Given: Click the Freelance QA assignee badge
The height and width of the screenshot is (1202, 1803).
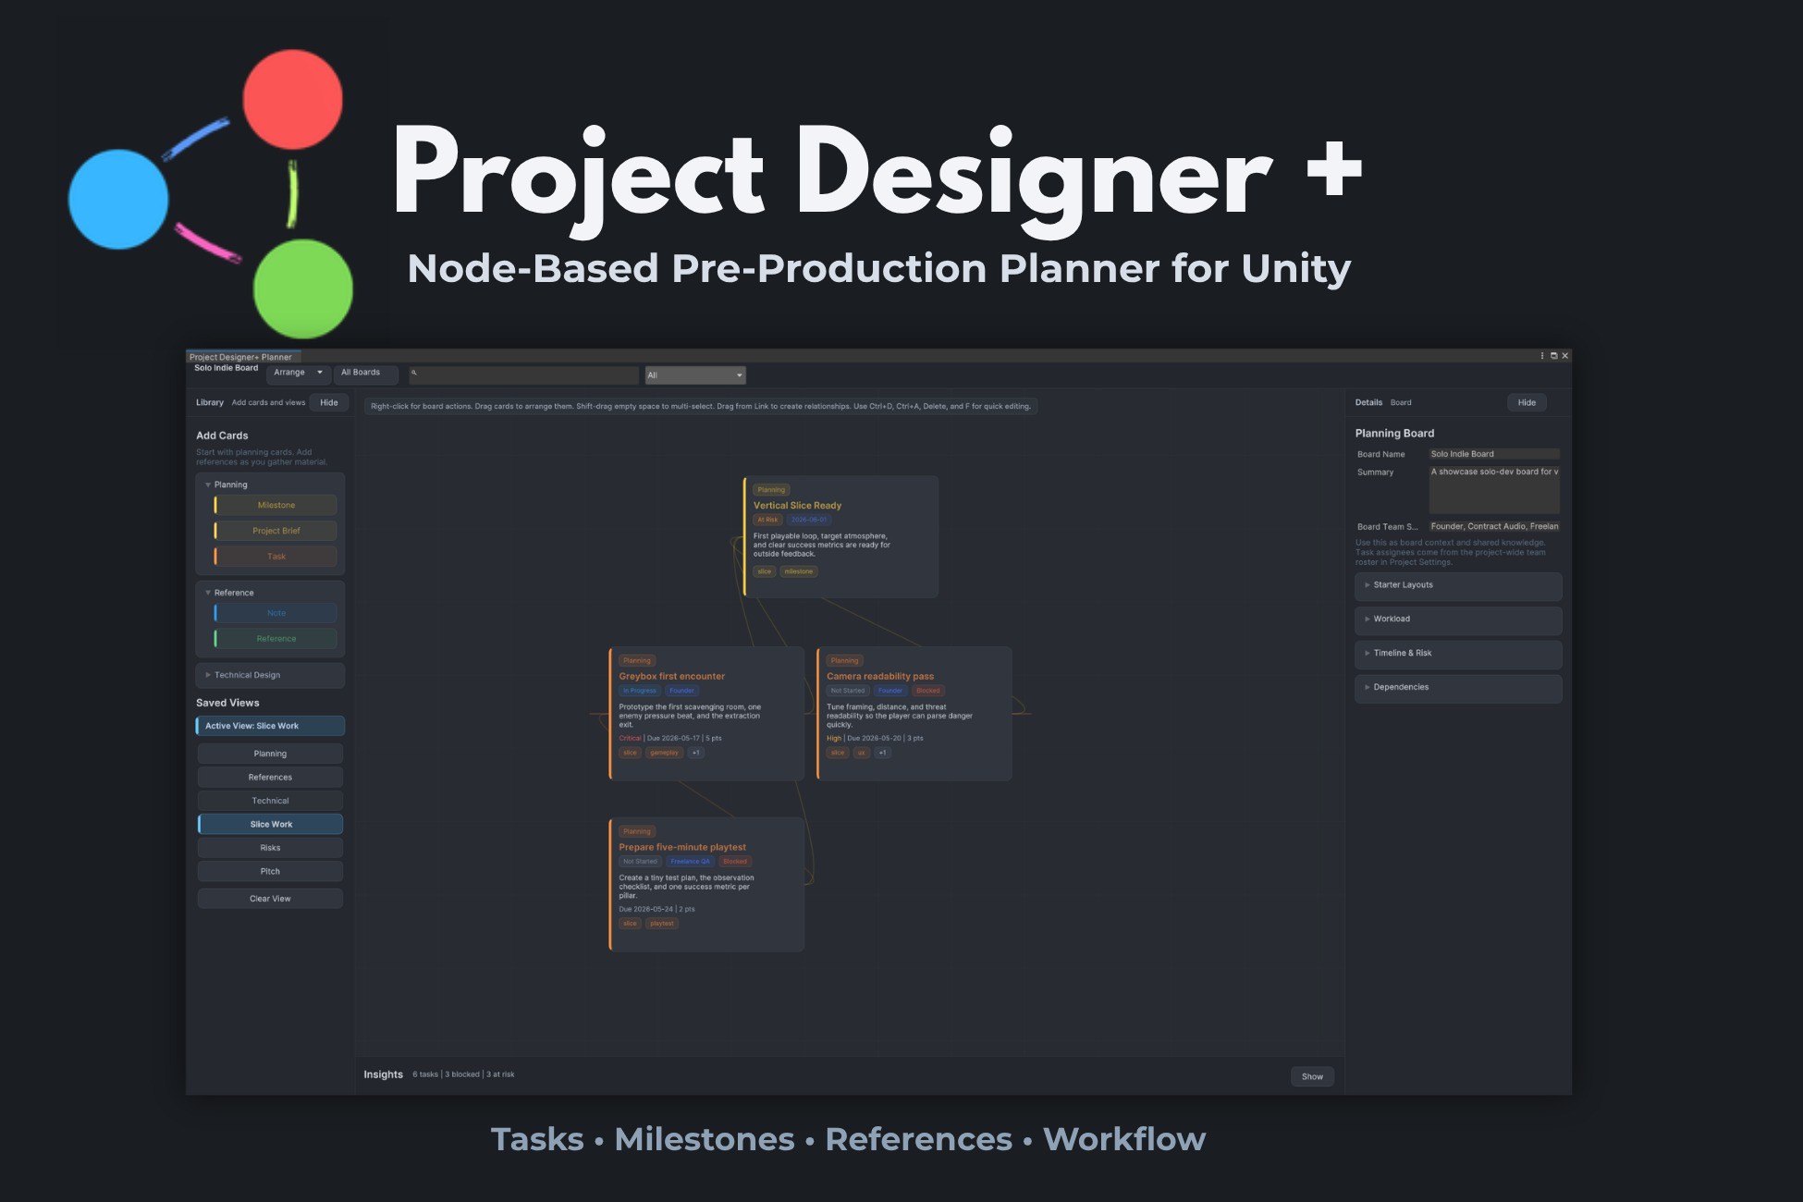Looking at the screenshot, I should 690,862.
